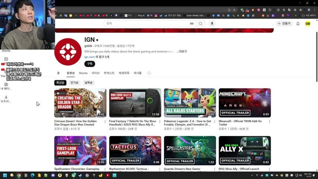This screenshot has height=179, width=318.
Task: Open Kling AI bookmark
Action: click(x=139, y=15)
